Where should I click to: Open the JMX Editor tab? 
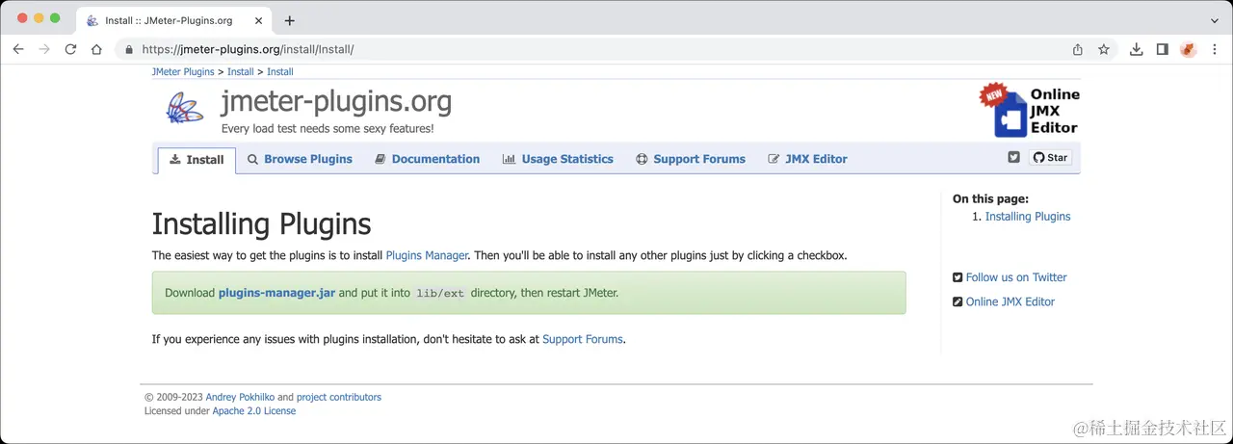[807, 159]
